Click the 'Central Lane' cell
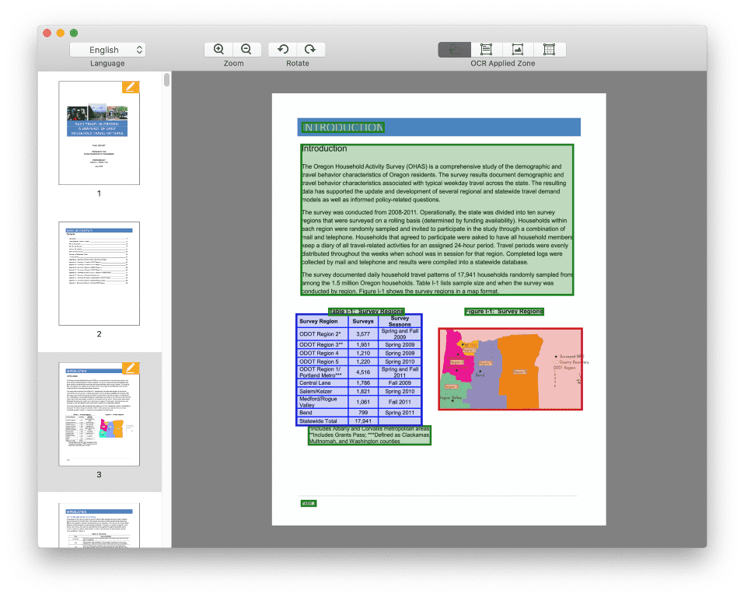The height and width of the screenshot is (597, 744). 323,383
